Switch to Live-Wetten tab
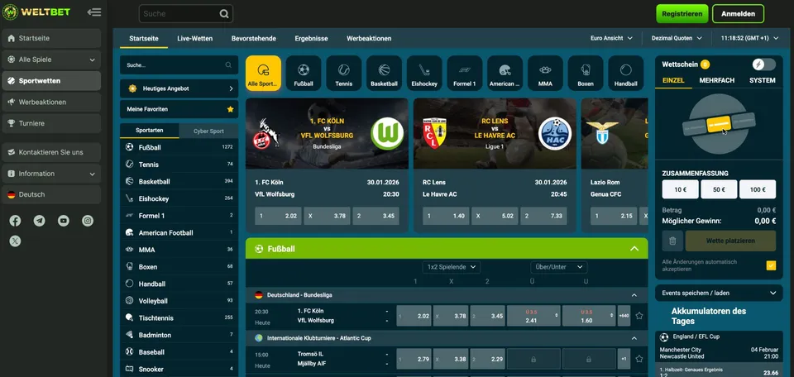 [195, 39]
